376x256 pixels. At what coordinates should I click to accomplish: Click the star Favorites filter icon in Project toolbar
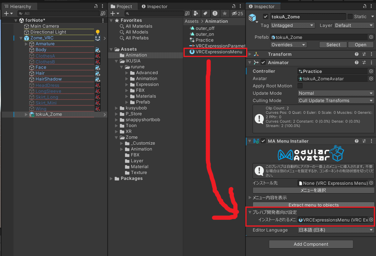pos(225,13)
